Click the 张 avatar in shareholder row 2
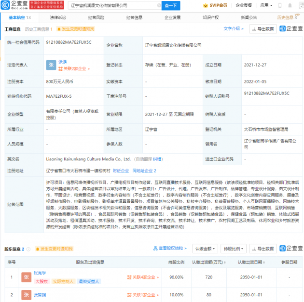304x302 pixels. [x=27, y=295]
